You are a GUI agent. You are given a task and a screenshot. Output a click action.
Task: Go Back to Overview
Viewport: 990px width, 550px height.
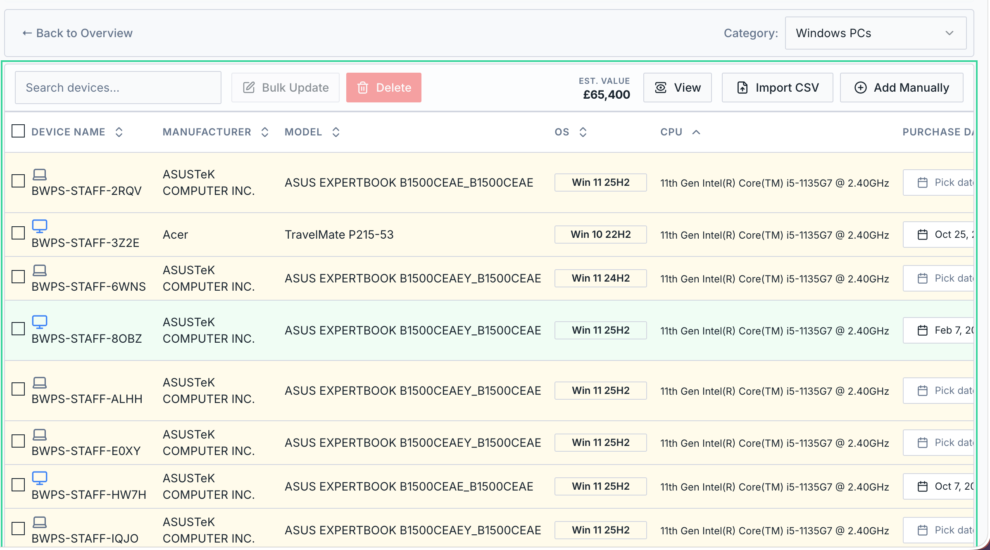pyautogui.click(x=77, y=33)
